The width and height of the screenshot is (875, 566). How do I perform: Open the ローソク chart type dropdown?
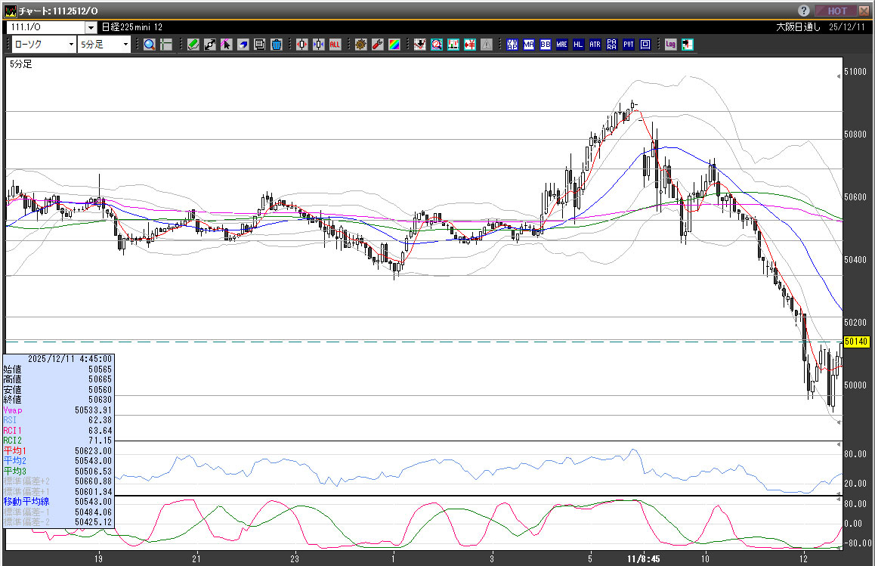pyautogui.click(x=42, y=45)
